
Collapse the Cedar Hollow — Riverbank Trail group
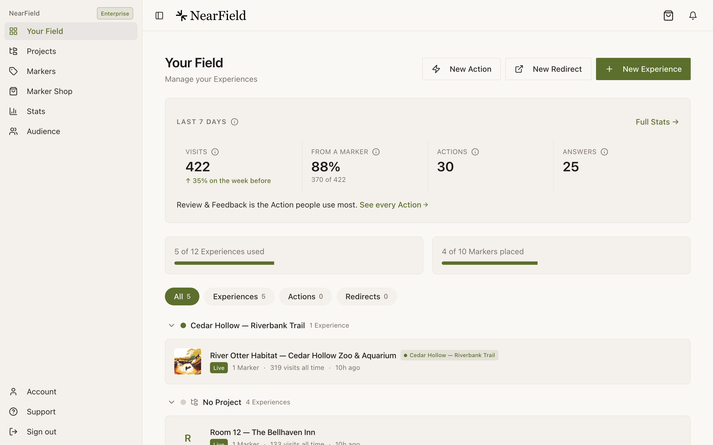(x=172, y=325)
